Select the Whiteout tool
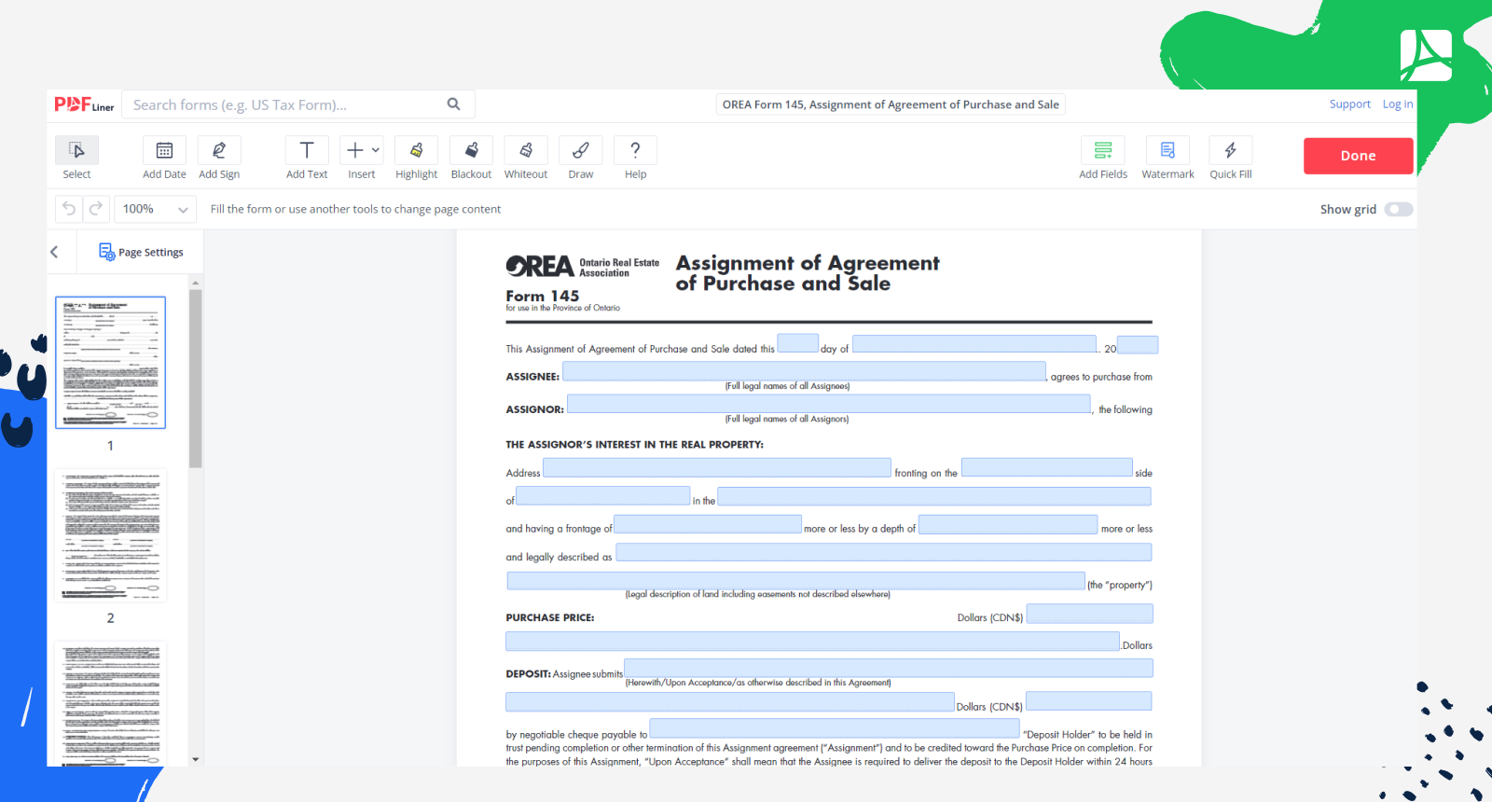This screenshot has height=802, width=1492. click(x=526, y=159)
